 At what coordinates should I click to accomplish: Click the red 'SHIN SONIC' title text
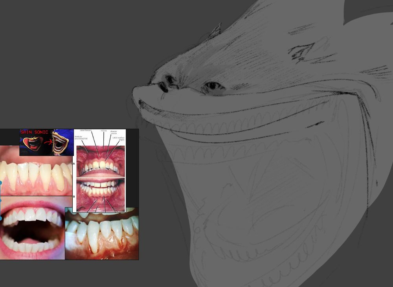(34, 132)
